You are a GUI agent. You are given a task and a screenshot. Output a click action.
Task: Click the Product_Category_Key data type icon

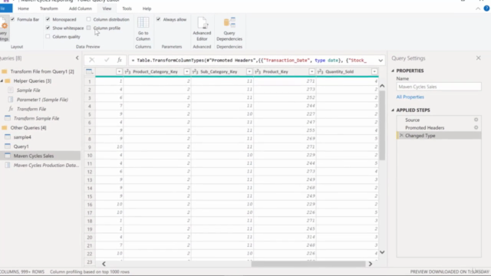(x=127, y=71)
